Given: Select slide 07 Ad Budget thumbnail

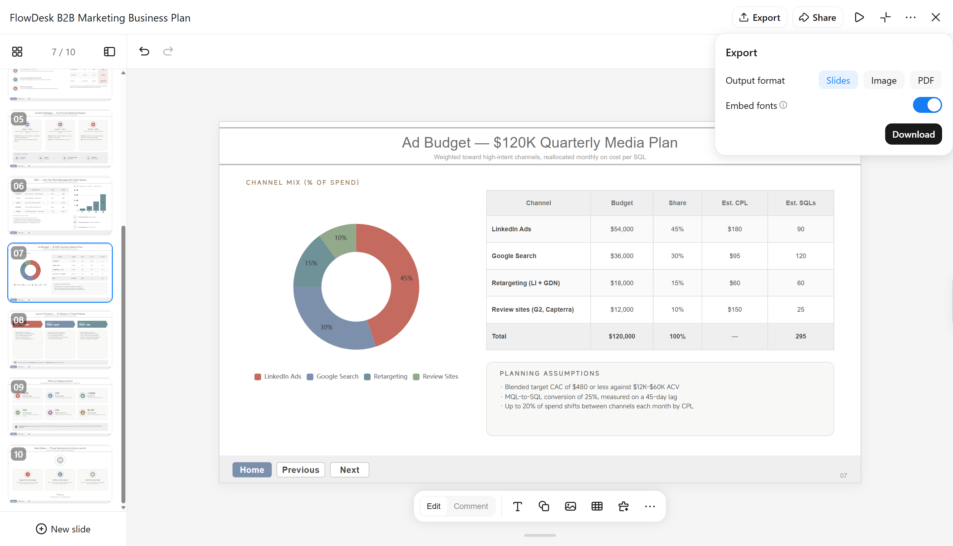Looking at the screenshot, I should tap(60, 273).
